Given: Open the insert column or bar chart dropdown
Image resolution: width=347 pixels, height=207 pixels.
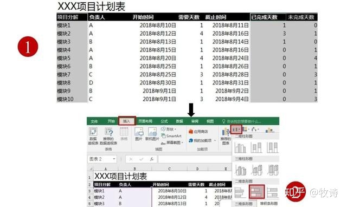Looking at the screenshot, I should (x=236, y=129).
